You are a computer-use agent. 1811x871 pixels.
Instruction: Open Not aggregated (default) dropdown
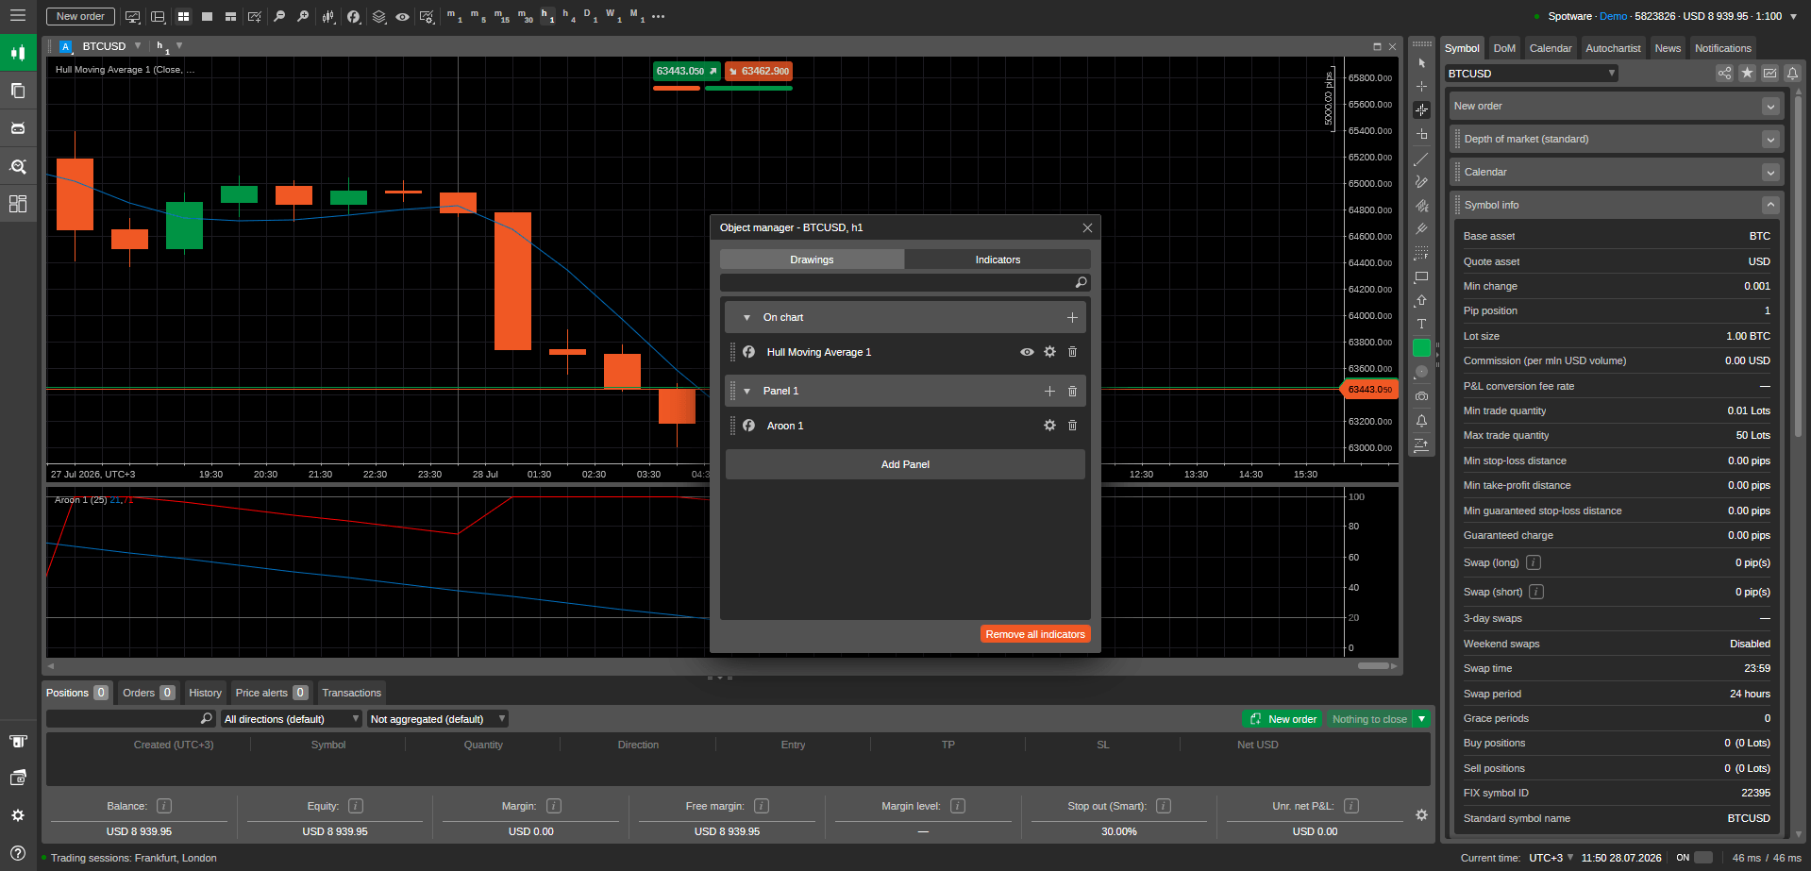(438, 719)
